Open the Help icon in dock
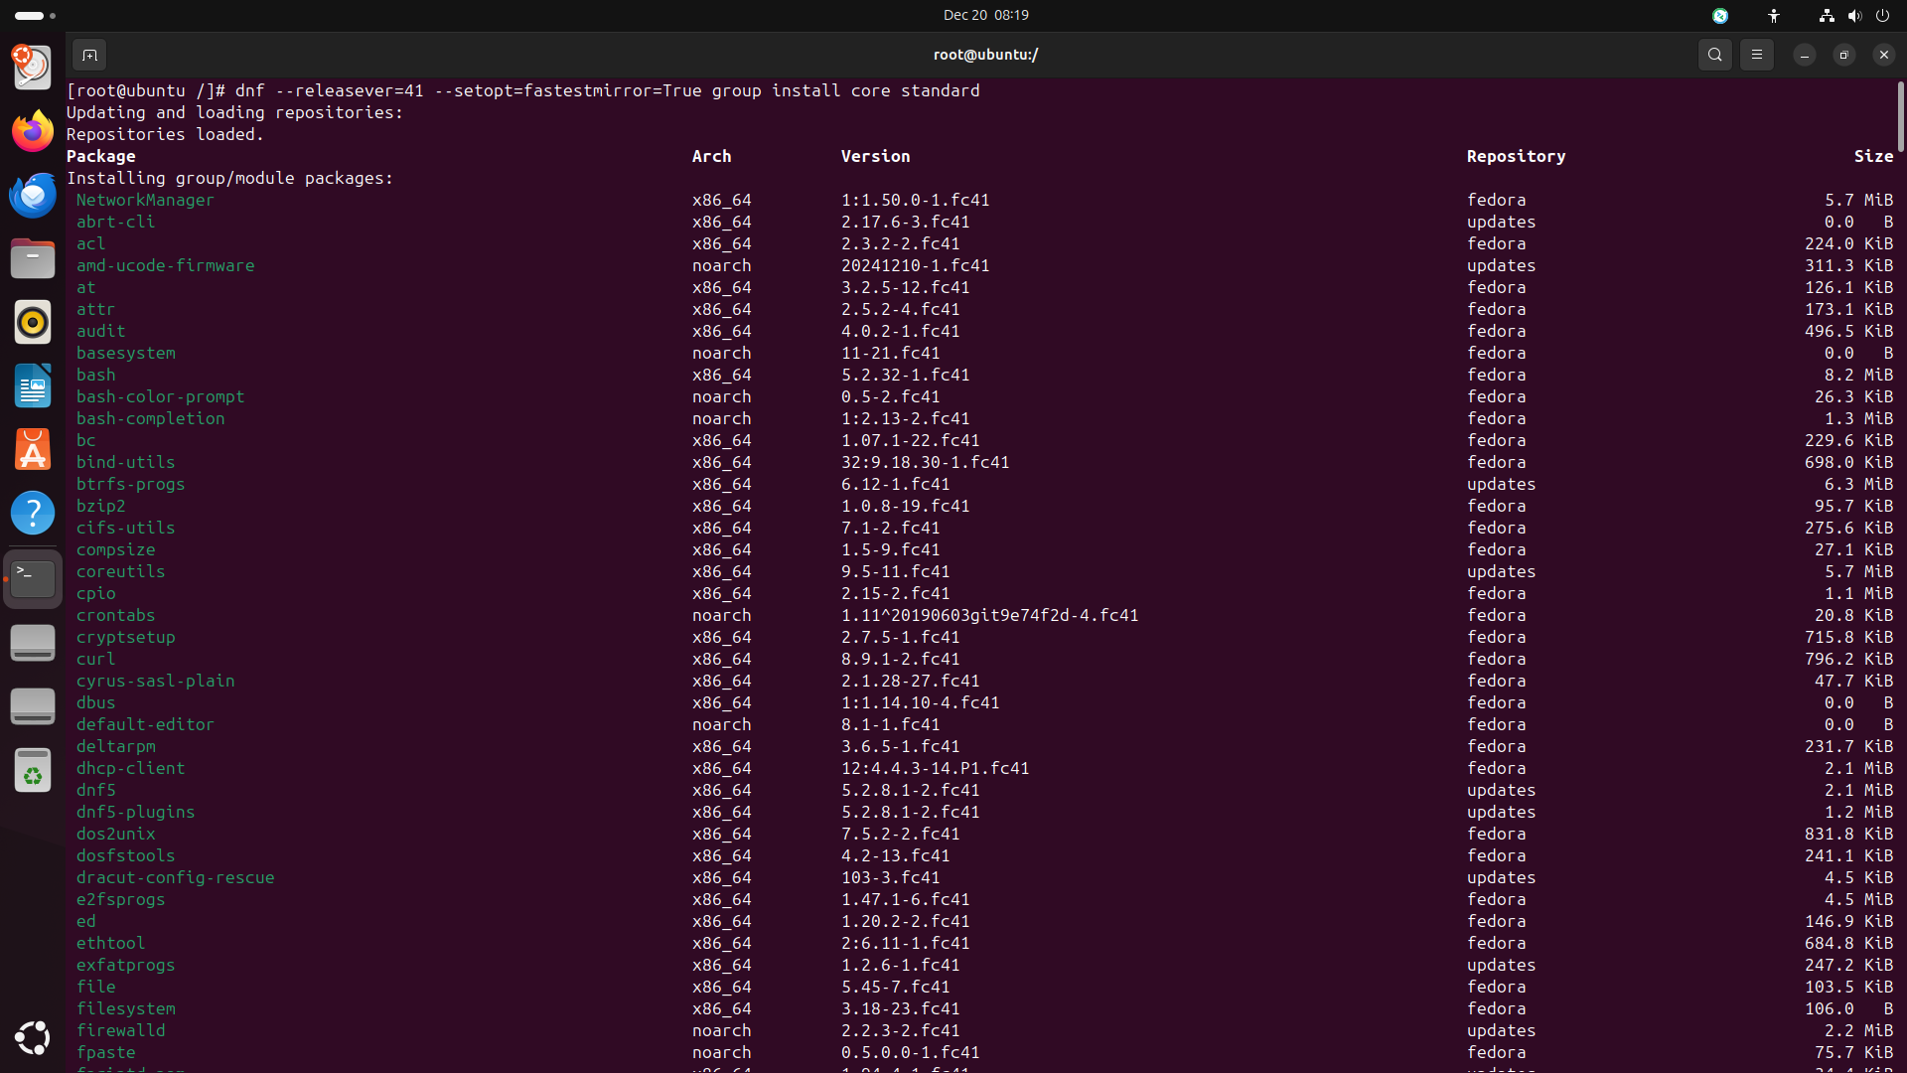This screenshot has width=1907, height=1073. click(33, 513)
